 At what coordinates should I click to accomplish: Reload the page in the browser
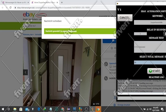(10, 8)
